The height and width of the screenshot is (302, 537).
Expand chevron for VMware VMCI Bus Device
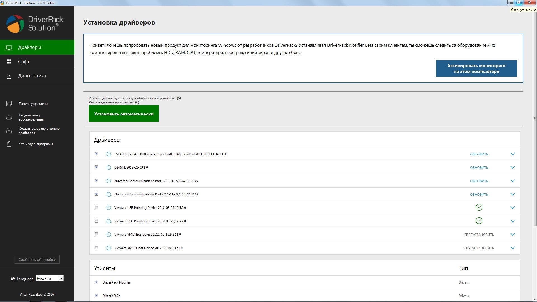512,235
